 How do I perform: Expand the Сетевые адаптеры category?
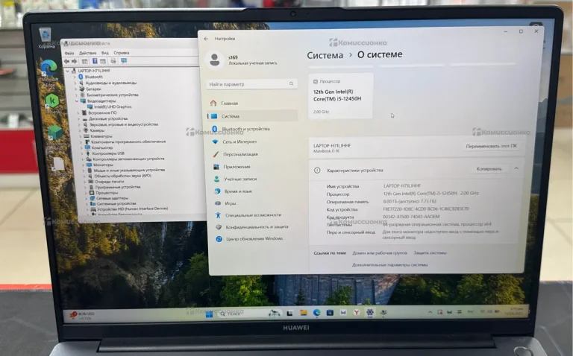pos(87,198)
